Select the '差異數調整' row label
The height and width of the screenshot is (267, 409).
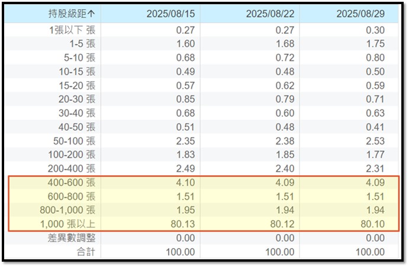point(72,238)
